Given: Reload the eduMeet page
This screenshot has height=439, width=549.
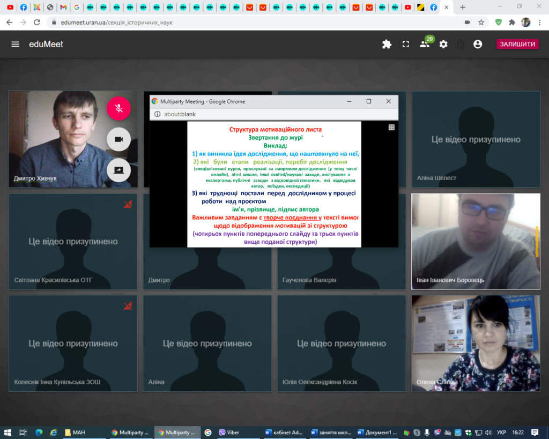Looking at the screenshot, I should tap(37, 23).
